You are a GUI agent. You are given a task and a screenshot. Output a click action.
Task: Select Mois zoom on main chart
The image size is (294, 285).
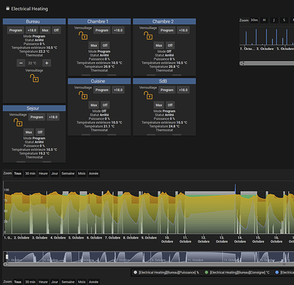click(82, 173)
